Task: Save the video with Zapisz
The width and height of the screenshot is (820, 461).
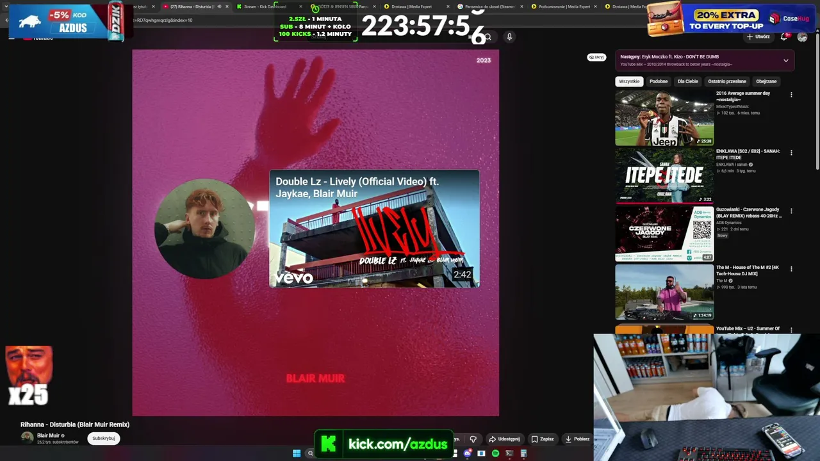Action: click(x=543, y=439)
